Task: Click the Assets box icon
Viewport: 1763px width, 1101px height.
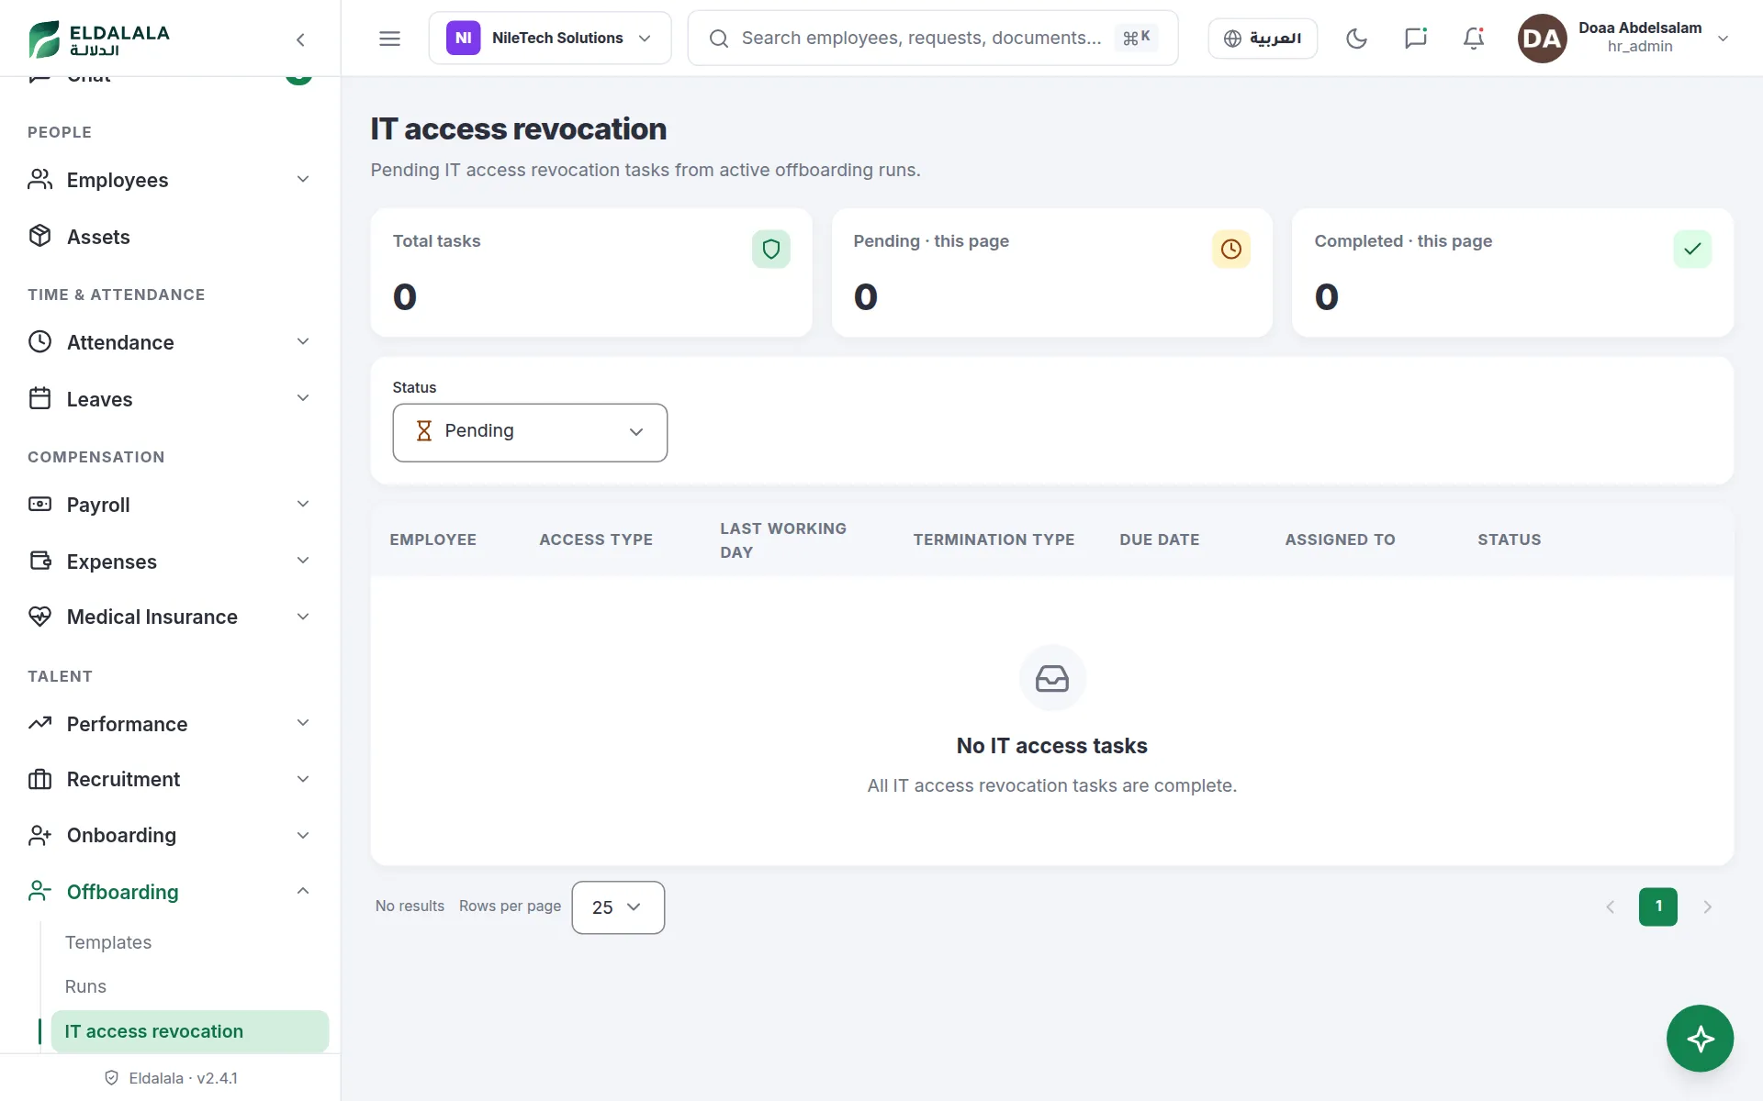Action: click(39, 236)
